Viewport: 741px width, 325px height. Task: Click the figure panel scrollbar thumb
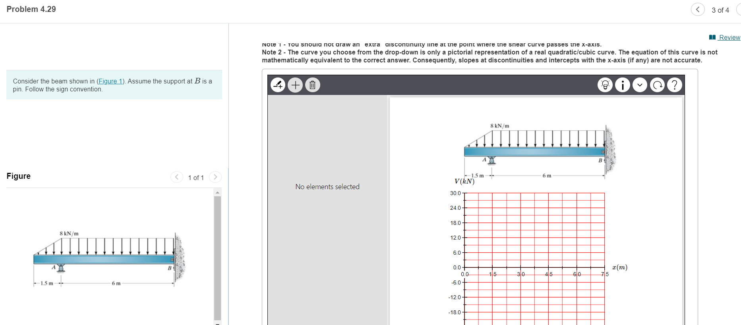217,257
